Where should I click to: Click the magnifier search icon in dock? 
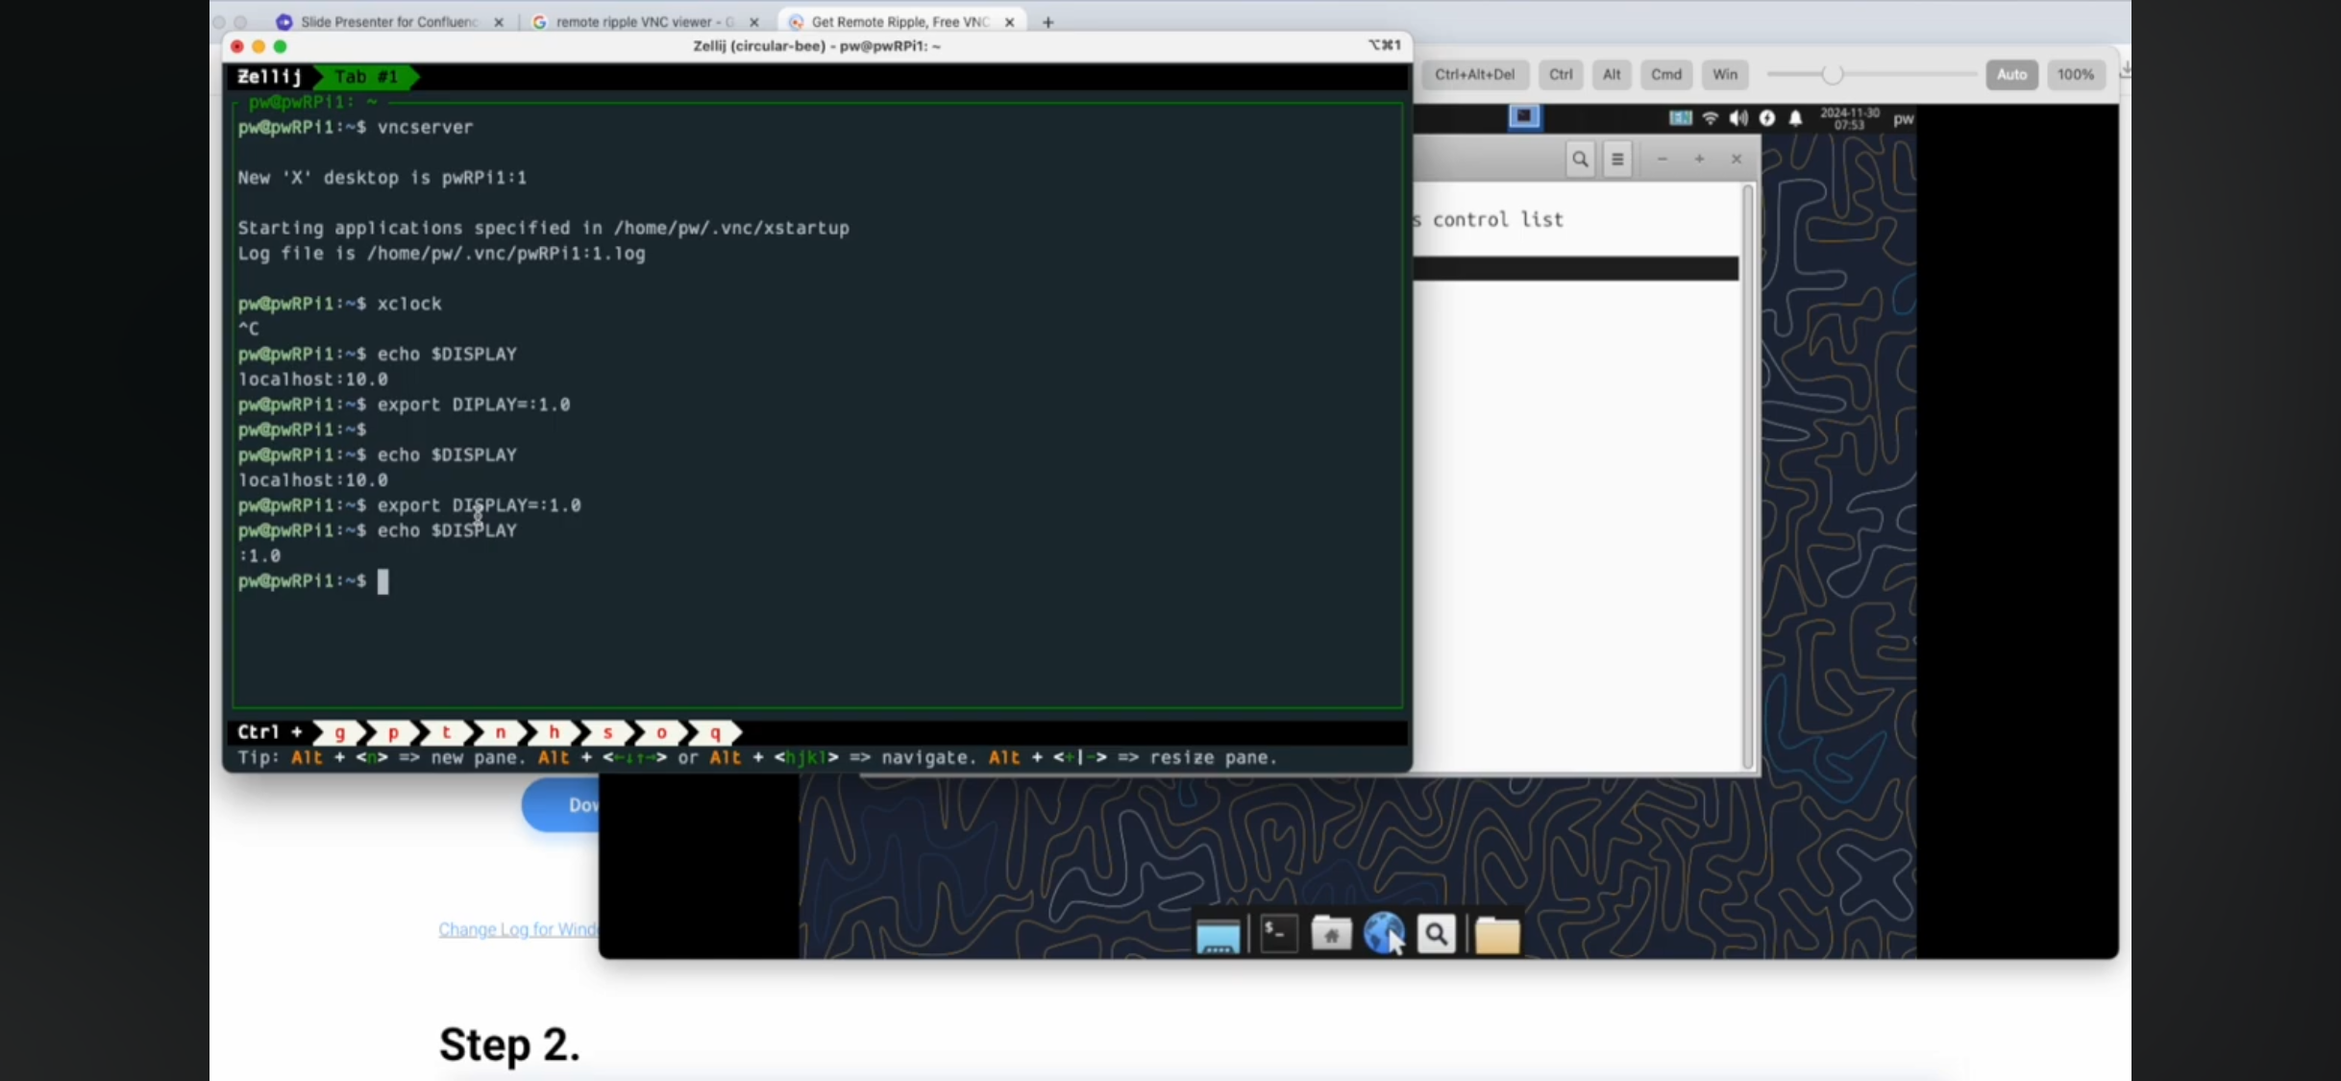pyautogui.click(x=1436, y=933)
